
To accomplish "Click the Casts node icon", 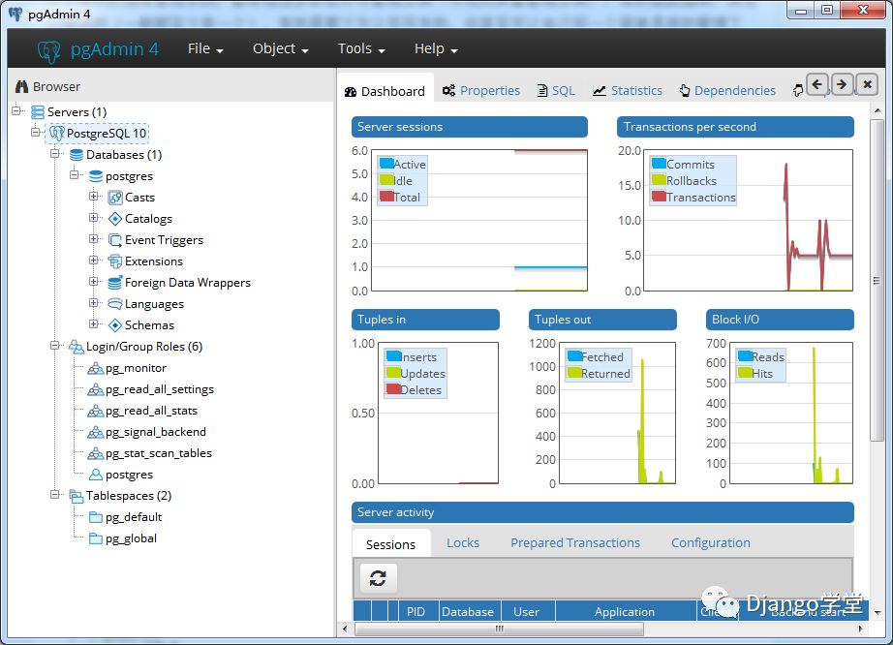I will [x=115, y=198].
